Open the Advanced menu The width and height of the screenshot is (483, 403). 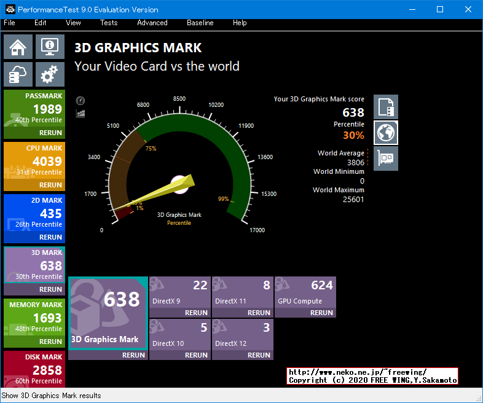point(152,23)
